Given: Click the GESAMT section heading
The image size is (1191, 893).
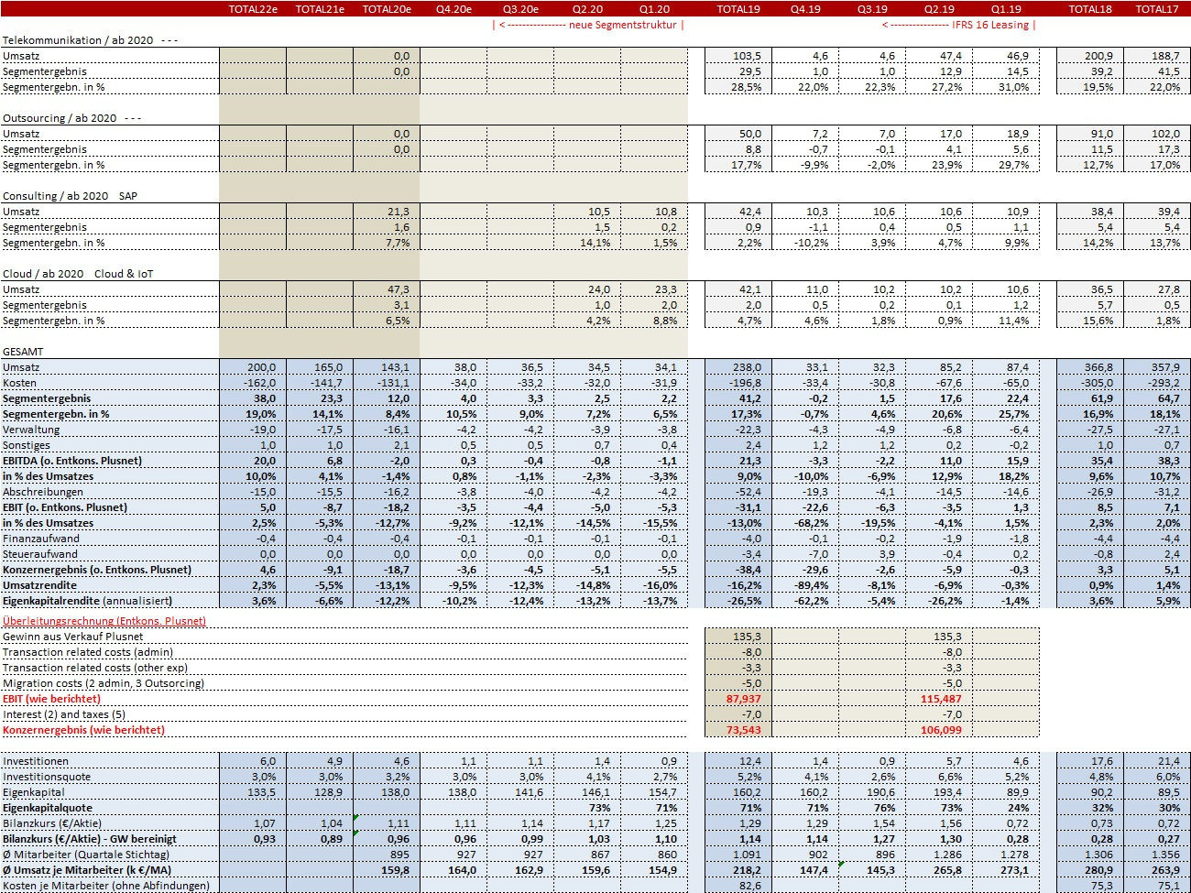Looking at the screenshot, I should (x=23, y=352).
